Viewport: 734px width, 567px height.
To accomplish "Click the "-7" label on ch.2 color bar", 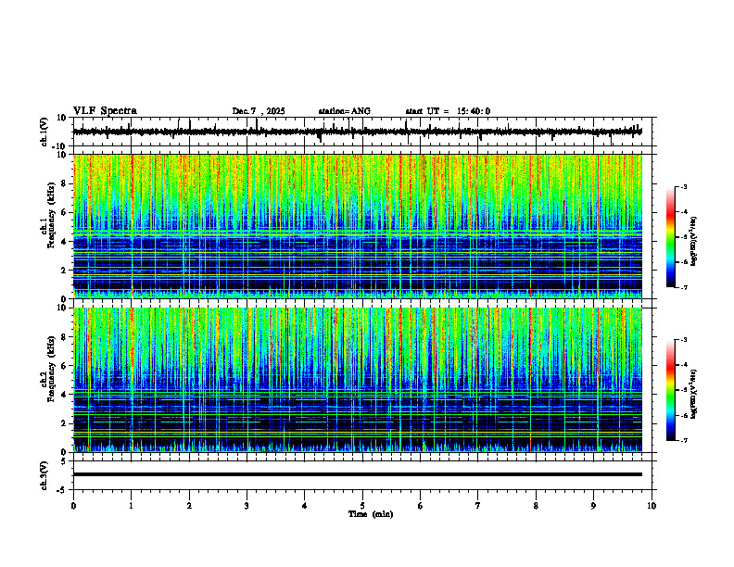I will pos(684,440).
